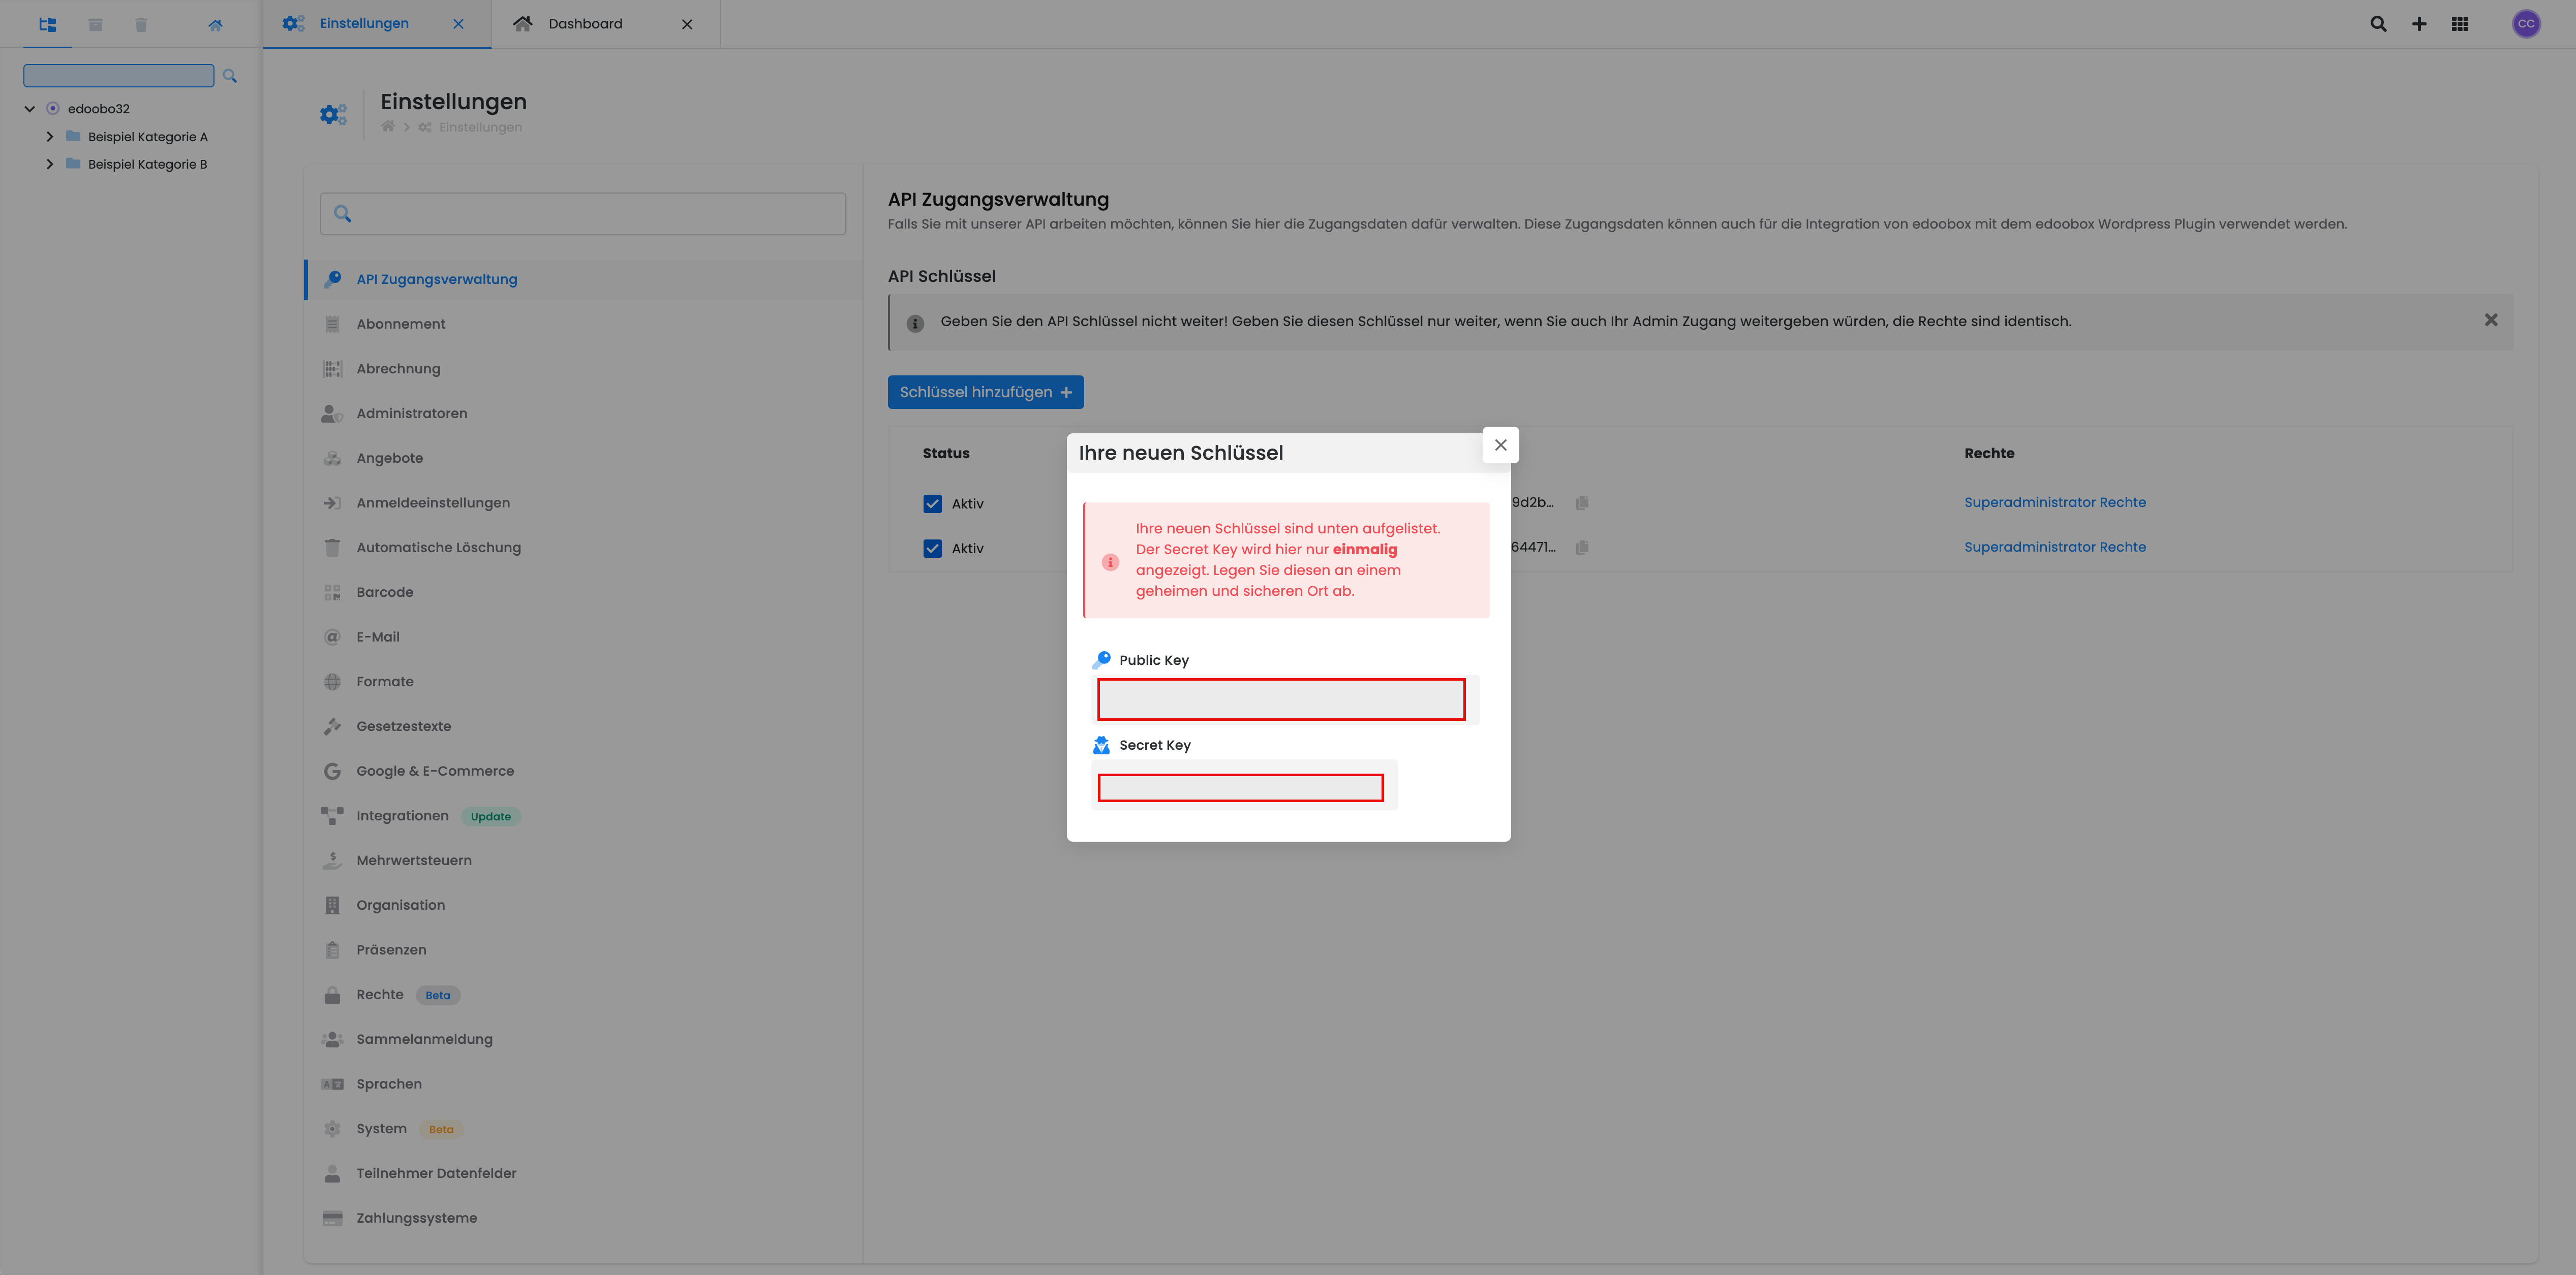Click the archive box icon in sidebar toolbar

[x=95, y=24]
